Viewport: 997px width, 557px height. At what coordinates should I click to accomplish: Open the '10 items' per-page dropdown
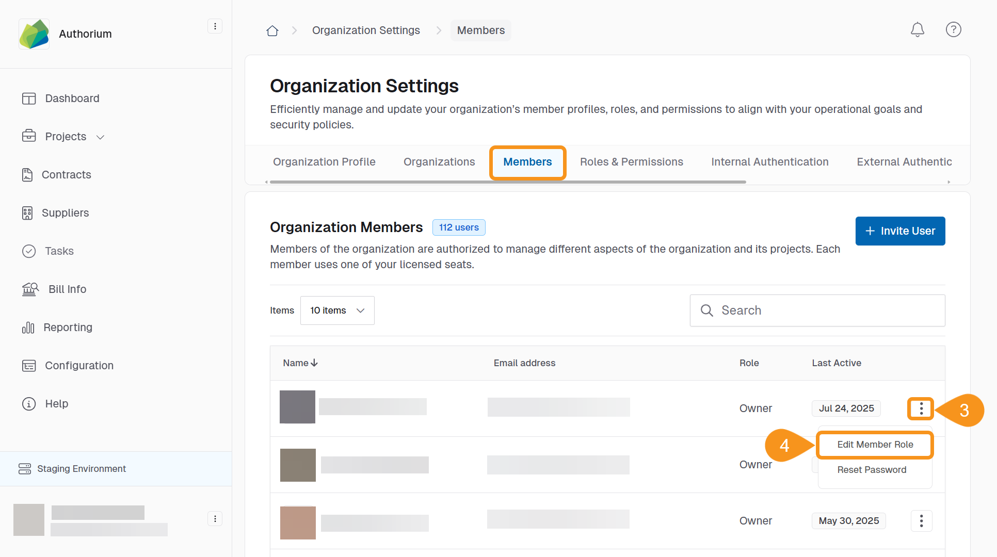pos(337,310)
